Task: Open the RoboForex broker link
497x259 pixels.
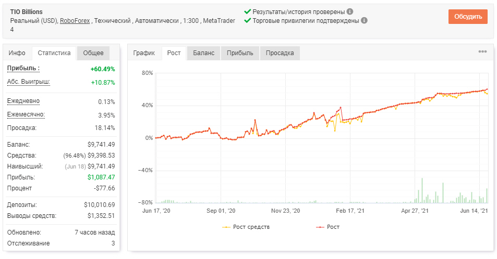Action: [75, 21]
